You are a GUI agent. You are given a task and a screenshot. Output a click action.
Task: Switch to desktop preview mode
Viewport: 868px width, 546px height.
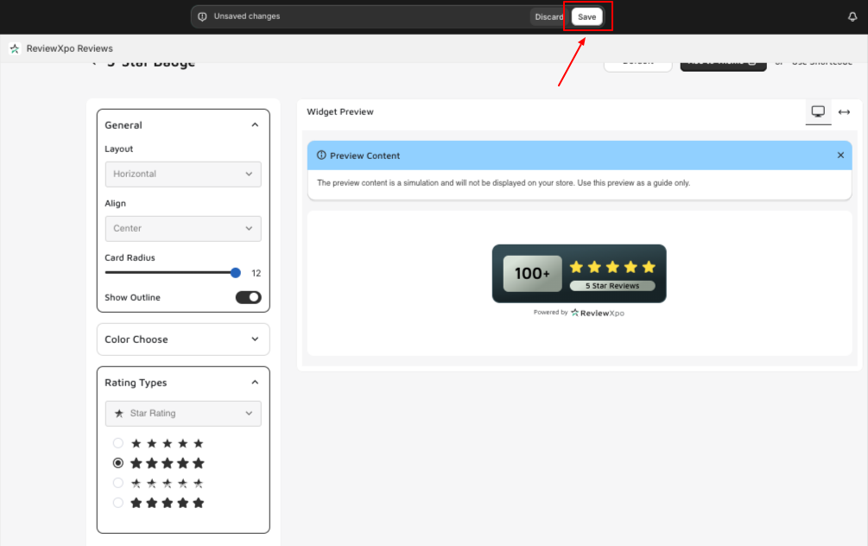pos(818,111)
